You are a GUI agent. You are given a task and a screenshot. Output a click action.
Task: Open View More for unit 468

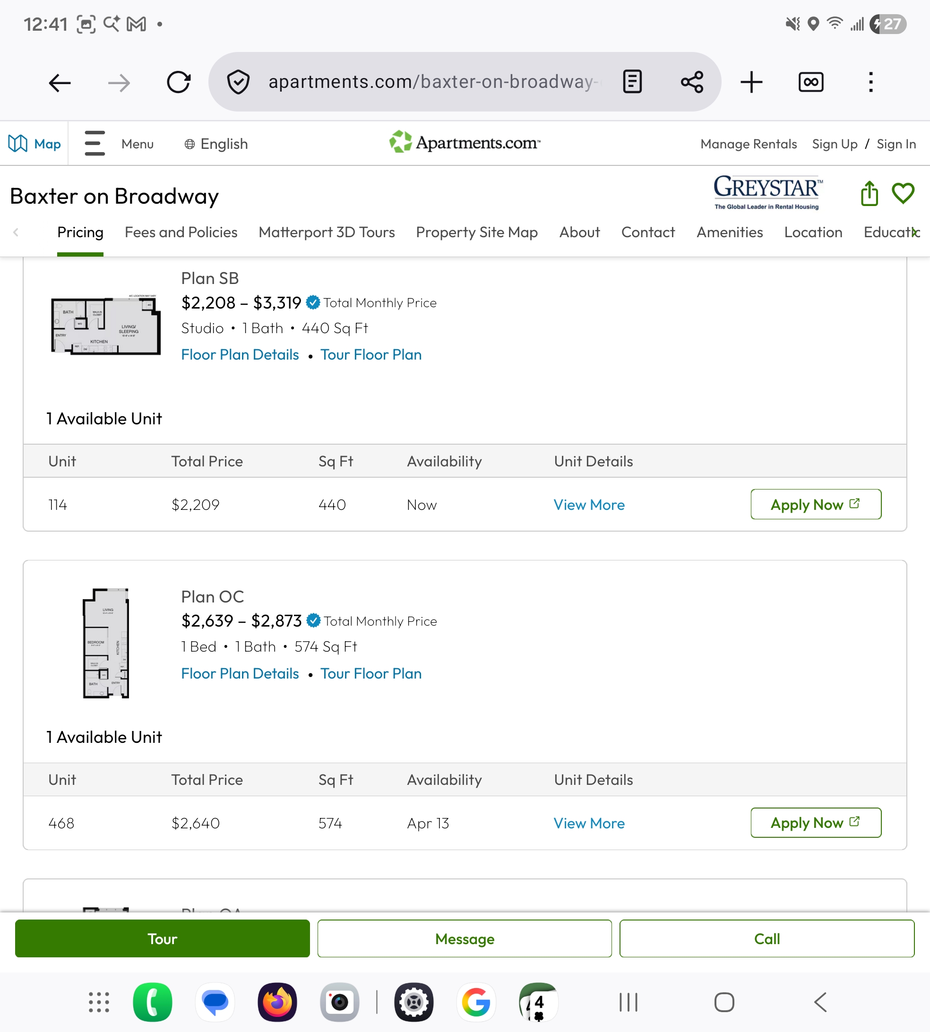(589, 823)
